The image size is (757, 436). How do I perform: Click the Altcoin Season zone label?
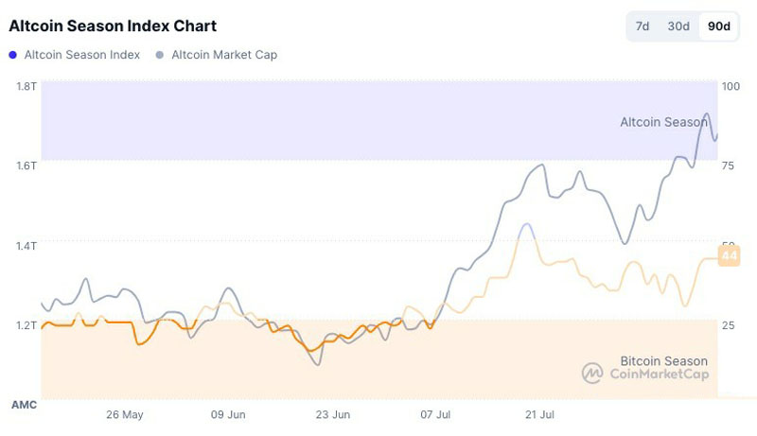[663, 122]
